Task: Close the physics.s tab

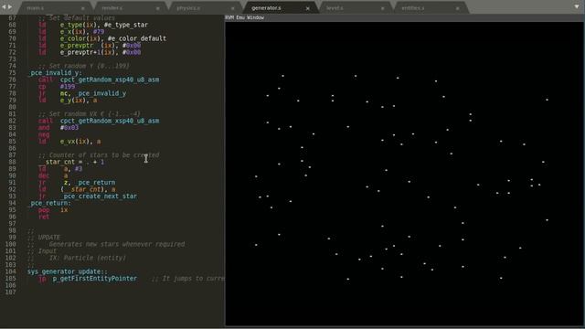Action: tap(233, 8)
